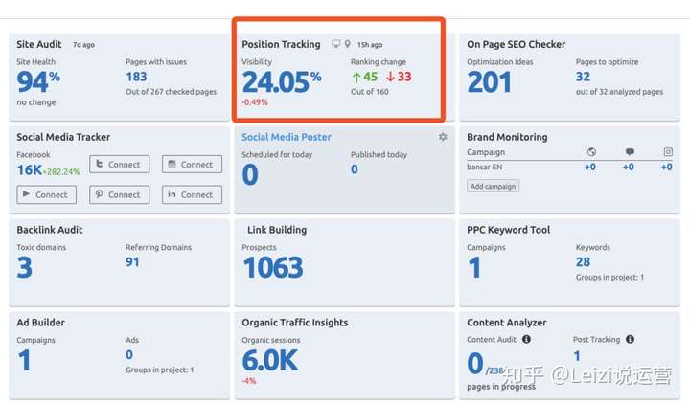Click the Scheduled for today 0 value
Image resolution: width=690 pixels, height=404 pixels.
(250, 174)
